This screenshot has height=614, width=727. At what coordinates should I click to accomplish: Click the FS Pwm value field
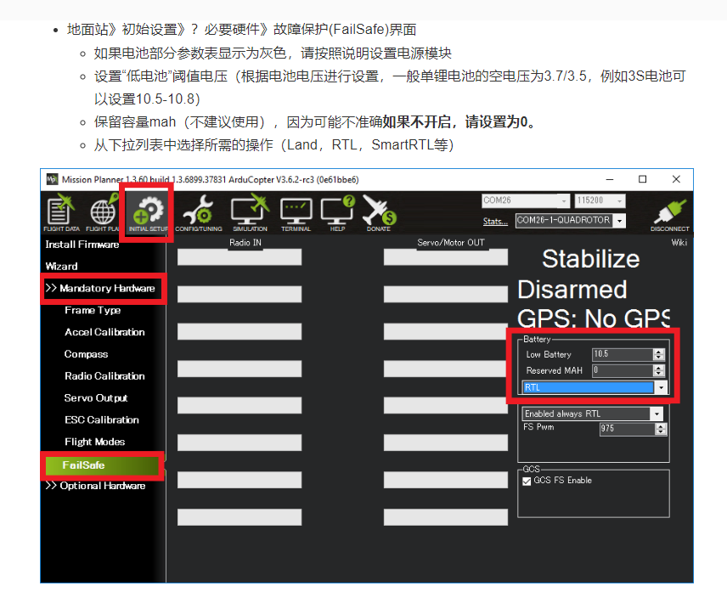628,429
